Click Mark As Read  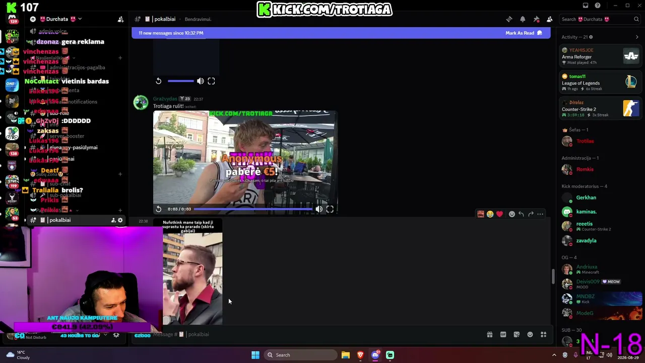click(x=524, y=33)
